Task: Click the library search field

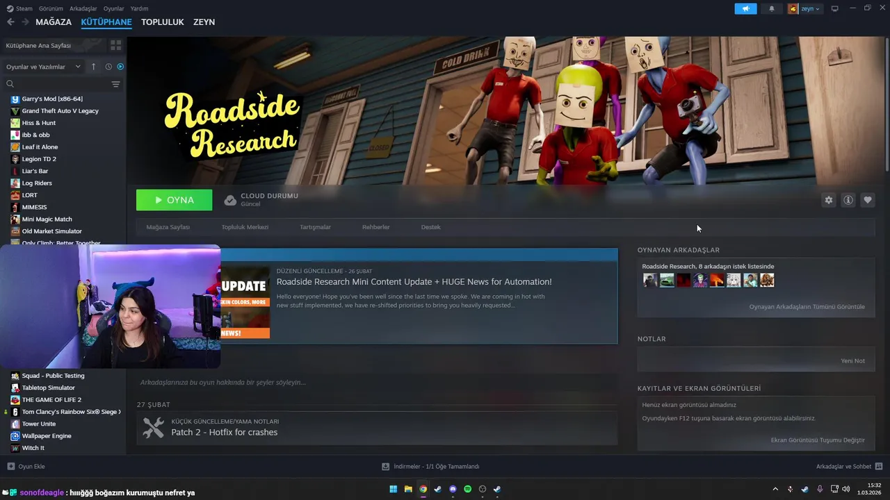Action: pyautogui.click(x=57, y=84)
